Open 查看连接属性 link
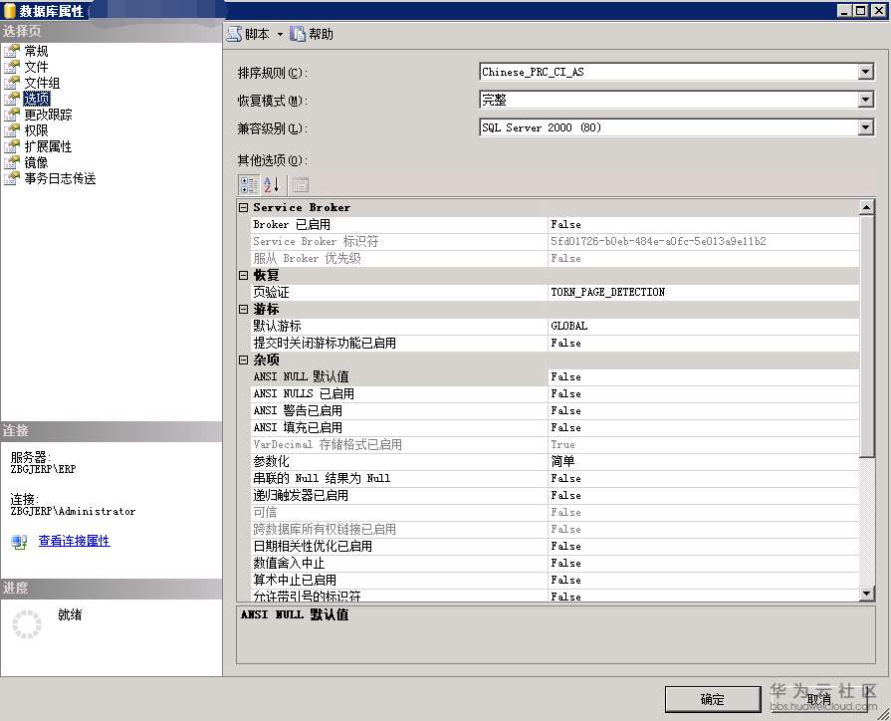The image size is (891, 721). click(74, 541)
